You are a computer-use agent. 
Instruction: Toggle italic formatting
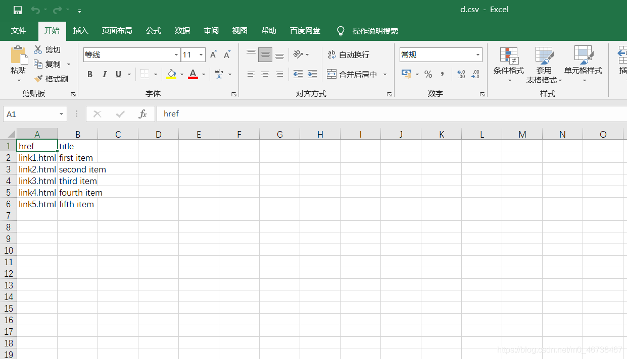pyautogui.click(x=105, y=74)
